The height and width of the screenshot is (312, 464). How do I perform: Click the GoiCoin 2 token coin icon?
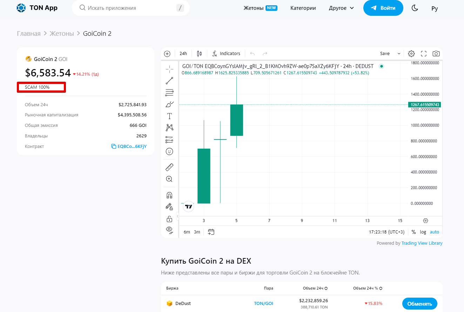(29, 59)
